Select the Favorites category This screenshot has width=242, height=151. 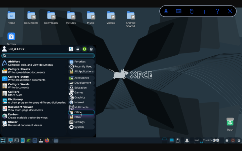coord(81,61)
